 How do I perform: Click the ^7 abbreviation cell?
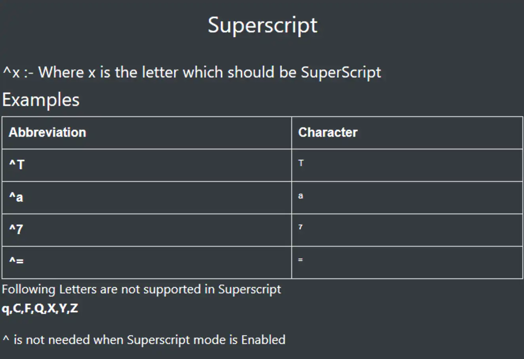tap(147, 230)
